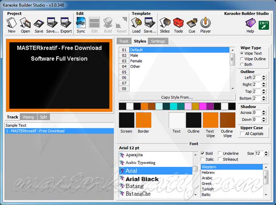Export the project

click(66, 25)
